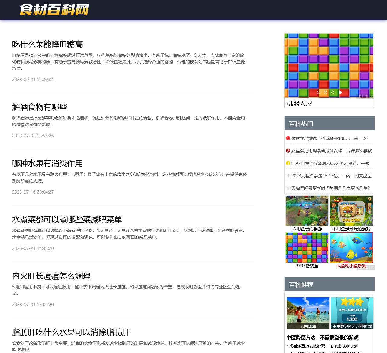Select the second carousel dot

(326, 93)
